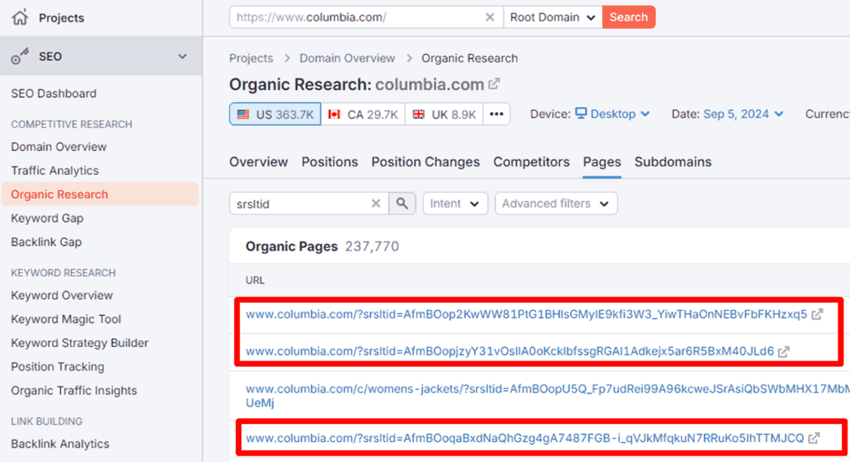Screen dimensions: 850x462
Task: Click the URL column header
Action: 255,281
